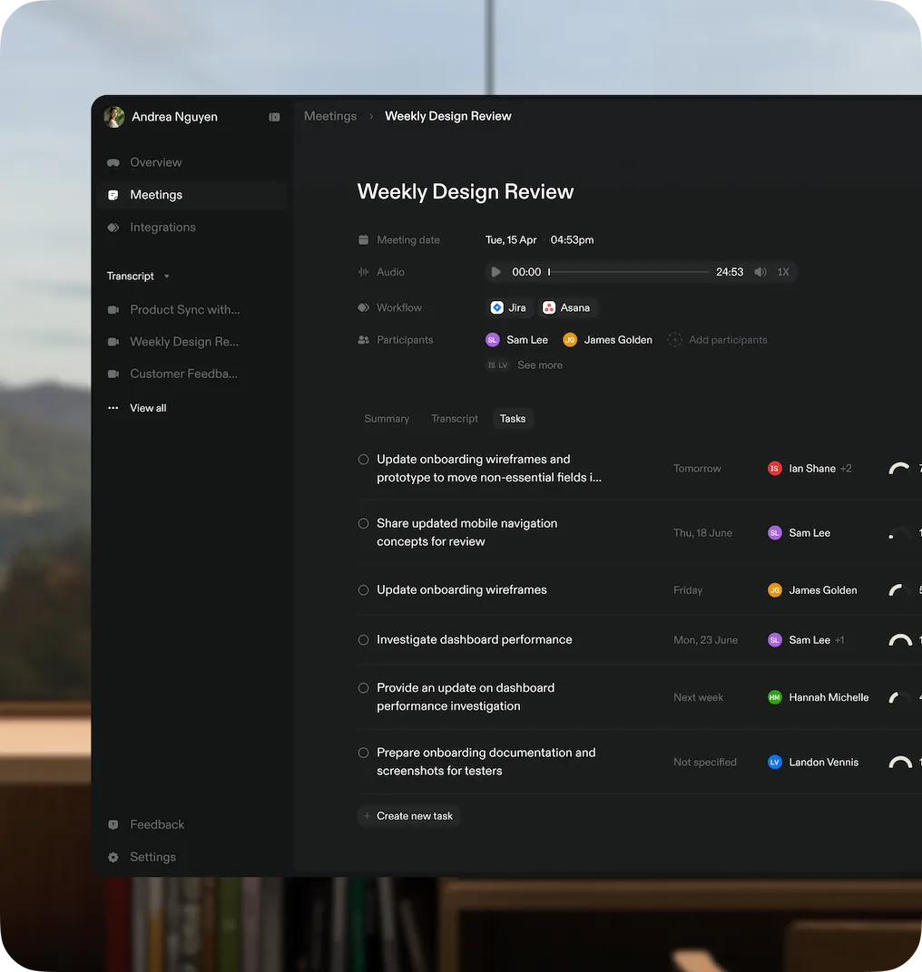Show the +2 extra assignees for Ian Shane
Screen dimensions: 922x972
(847, 469)
